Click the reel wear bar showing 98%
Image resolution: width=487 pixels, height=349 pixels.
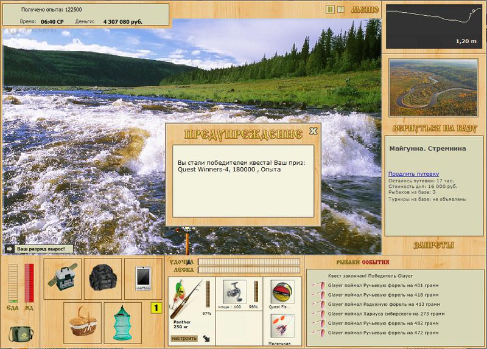[256, 291]
